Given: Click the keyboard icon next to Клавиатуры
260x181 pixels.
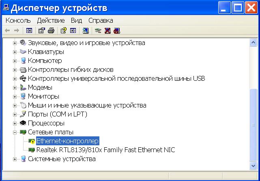Looking at the screenshot, I should 23,52.
